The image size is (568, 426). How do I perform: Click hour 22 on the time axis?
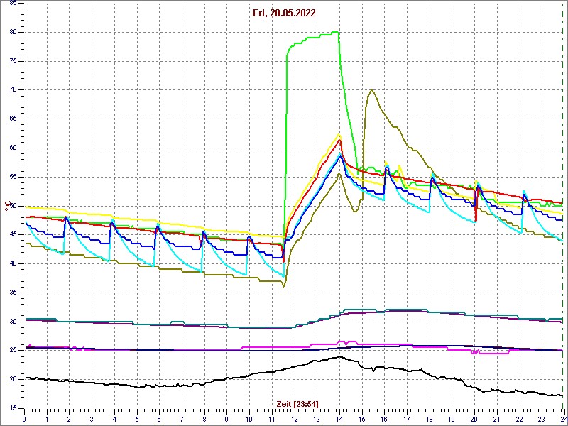[x=520, y=419]
